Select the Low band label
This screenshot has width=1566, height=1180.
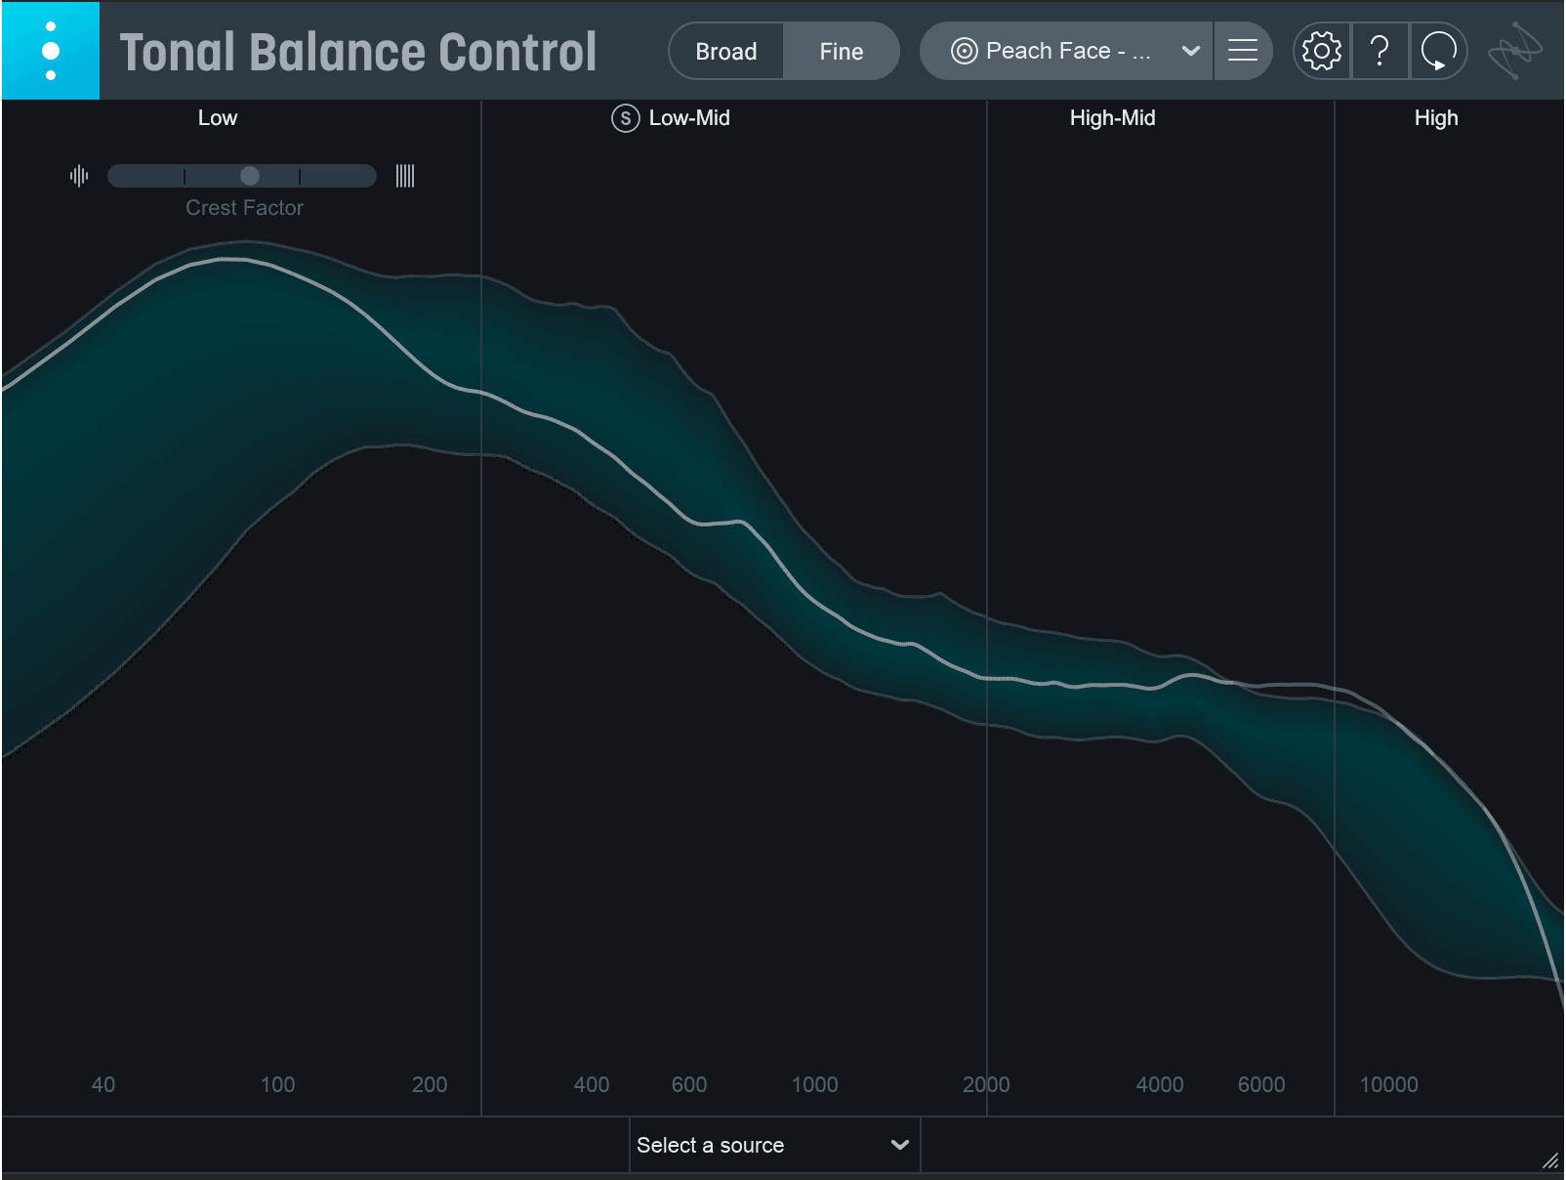pyautogui.click(x=218, y=118)
